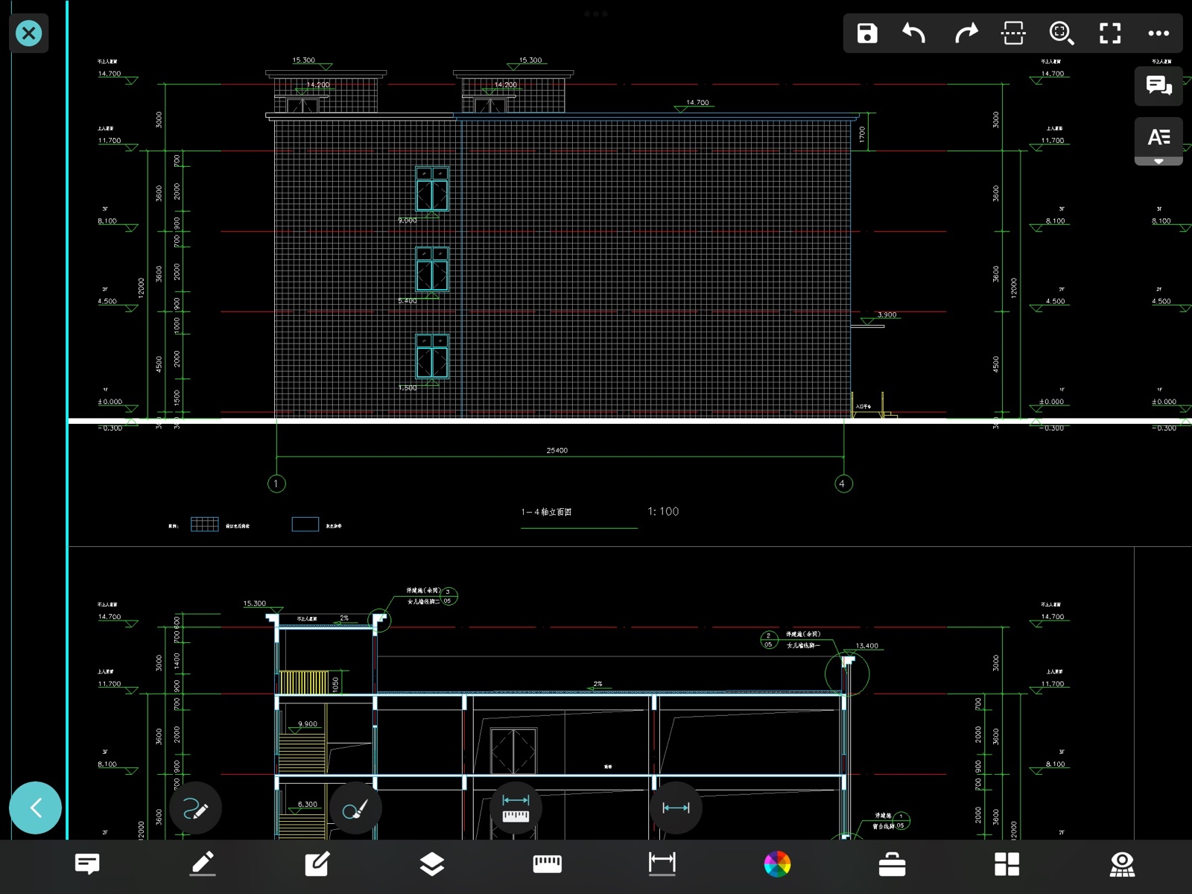Screen dimensions: 1192x894
Task: Open the text style A tool
Action: point(1158,137)
